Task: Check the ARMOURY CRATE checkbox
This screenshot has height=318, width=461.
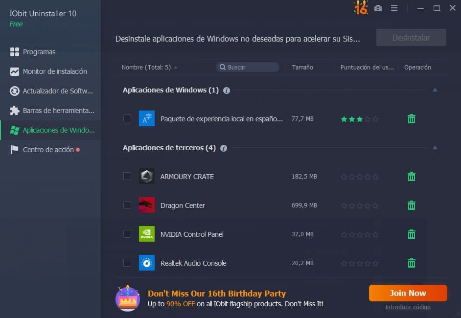Action: pos(127,176)
